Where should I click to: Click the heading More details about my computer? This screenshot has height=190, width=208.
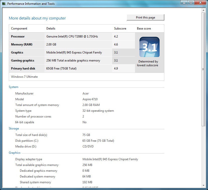tap(37, 18)
